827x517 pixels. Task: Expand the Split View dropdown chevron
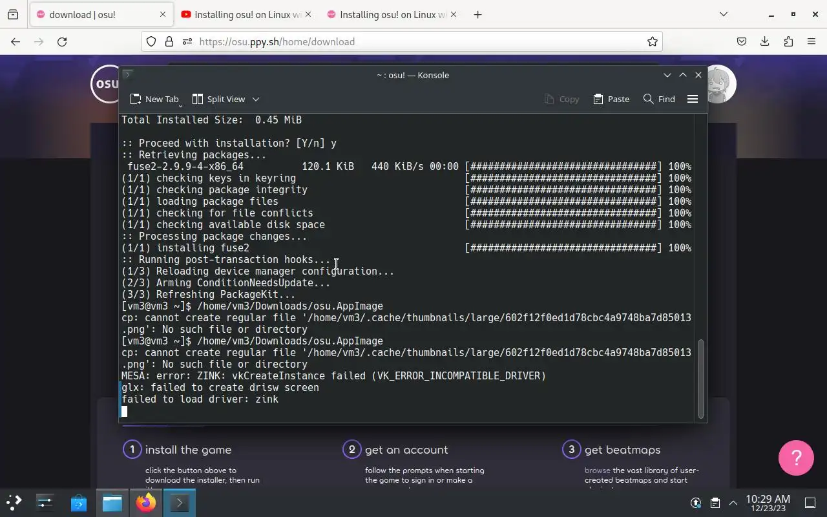pyautogui.click(x=256, y=99)
